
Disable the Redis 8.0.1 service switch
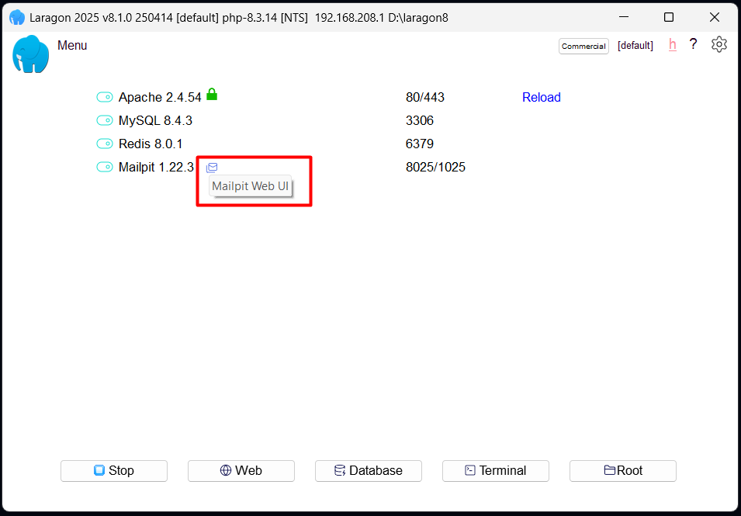(105, 144)
